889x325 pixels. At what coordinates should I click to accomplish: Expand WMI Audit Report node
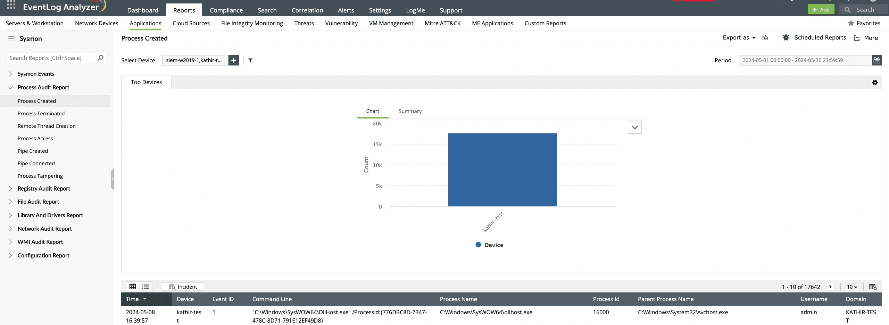pos(10,242)
